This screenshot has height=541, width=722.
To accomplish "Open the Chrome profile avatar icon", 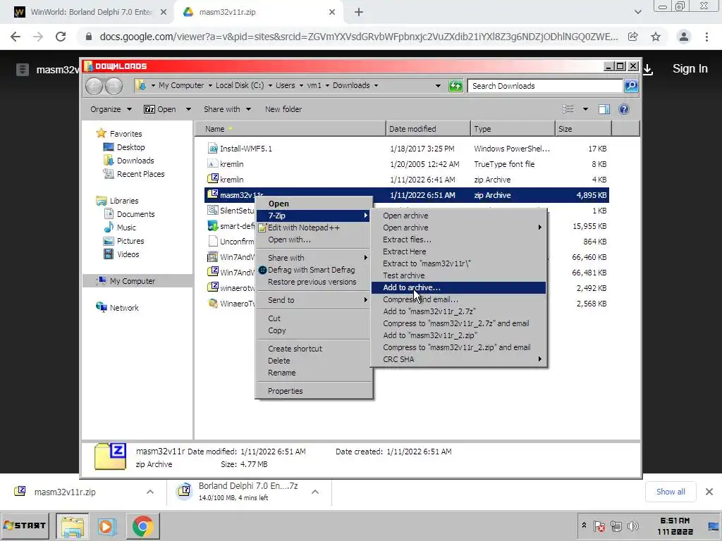I will click(684, 37).
